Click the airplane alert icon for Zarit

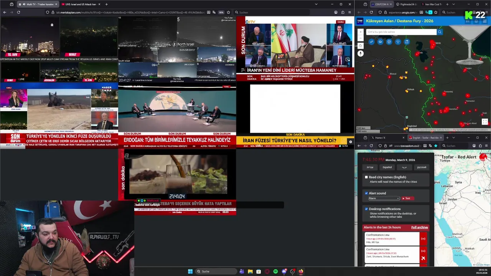pyautogui.click(x=423, y=258)
